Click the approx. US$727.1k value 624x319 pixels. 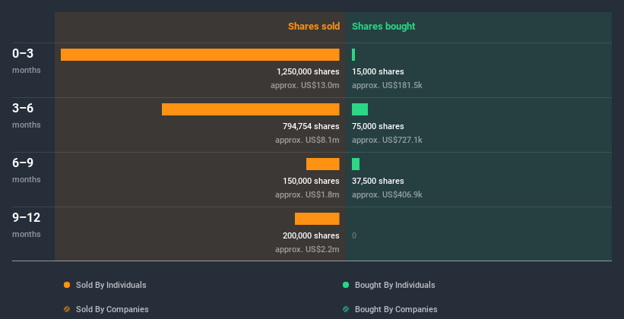387,140
